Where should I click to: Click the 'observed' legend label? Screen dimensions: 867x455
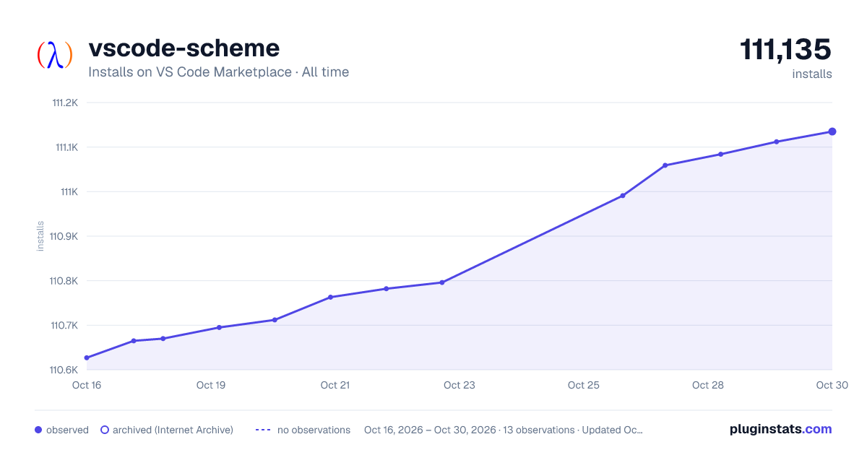click(67, 430)
